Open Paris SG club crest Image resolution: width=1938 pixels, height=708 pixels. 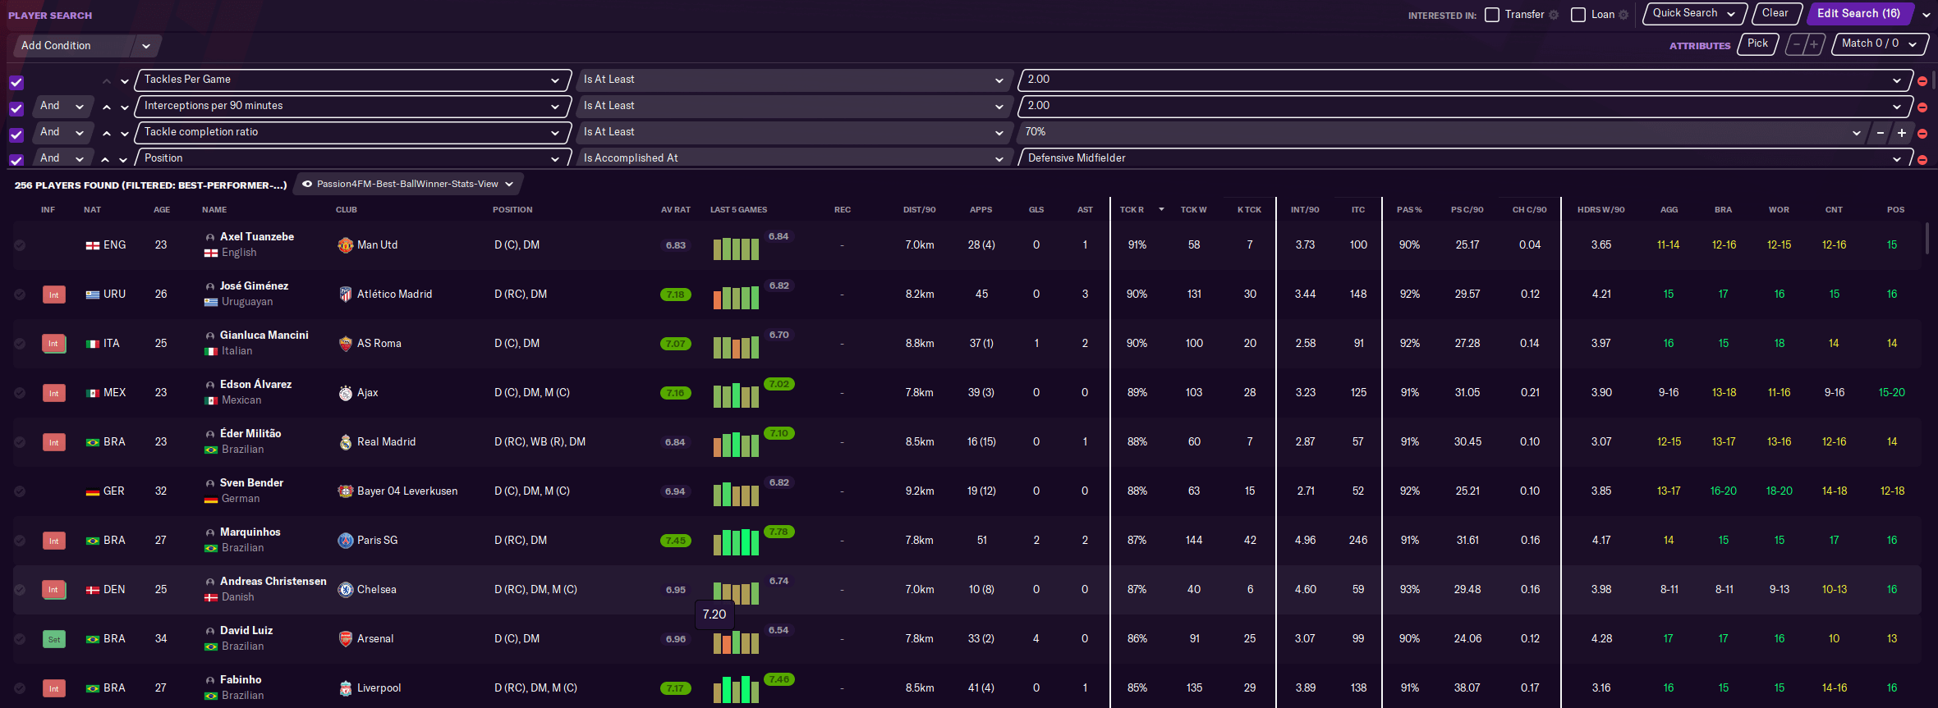(x=346, y=540)
